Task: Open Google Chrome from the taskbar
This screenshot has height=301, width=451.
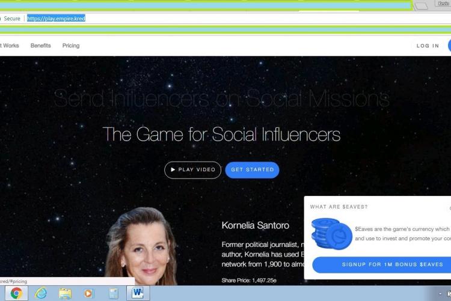Action: coord(16,293)
